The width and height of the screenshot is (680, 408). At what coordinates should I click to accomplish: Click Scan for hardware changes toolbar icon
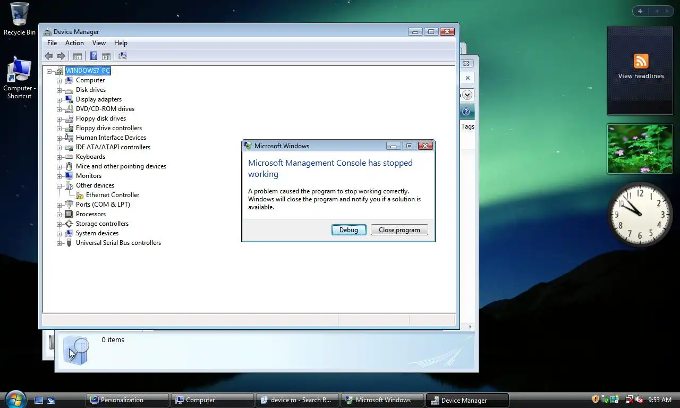[x=123, y=56]
